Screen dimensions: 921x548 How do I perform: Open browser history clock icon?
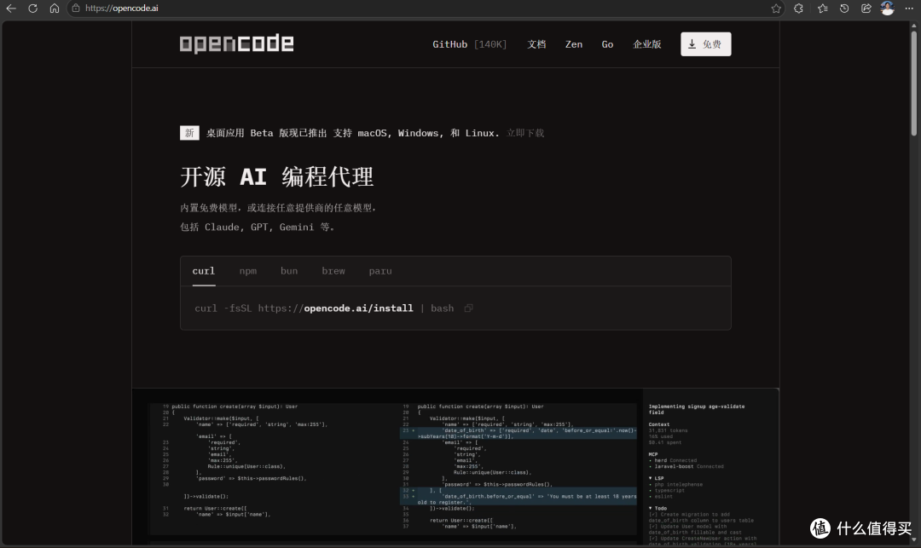[844, 9]
